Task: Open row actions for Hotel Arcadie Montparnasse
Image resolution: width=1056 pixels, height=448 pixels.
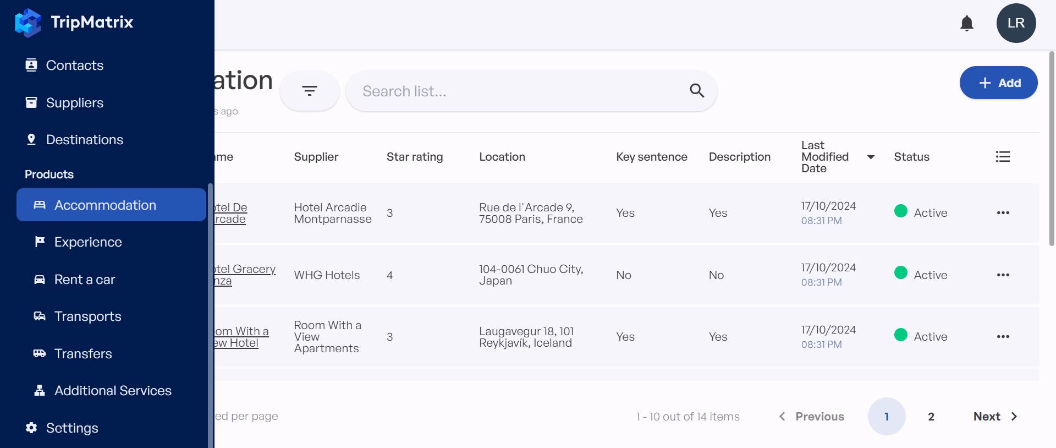Action: 1003,213
